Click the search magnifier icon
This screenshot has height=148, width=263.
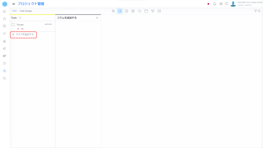(x=259, y=11)
